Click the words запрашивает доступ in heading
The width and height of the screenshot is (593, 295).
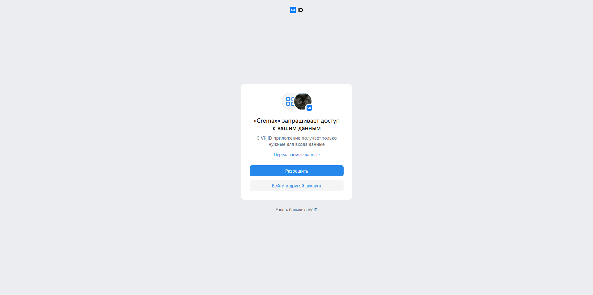click(x=311, y=121)
